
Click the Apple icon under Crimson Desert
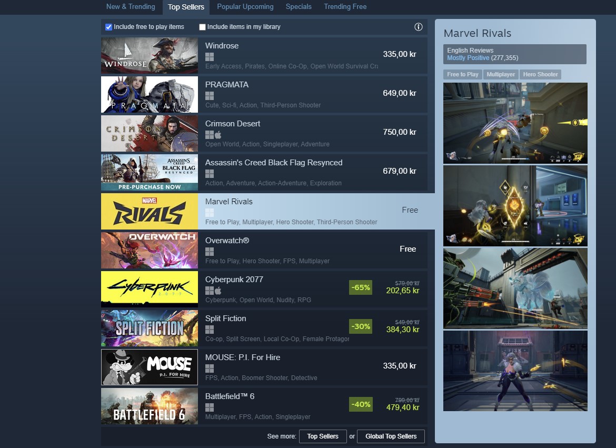[218, 135]
